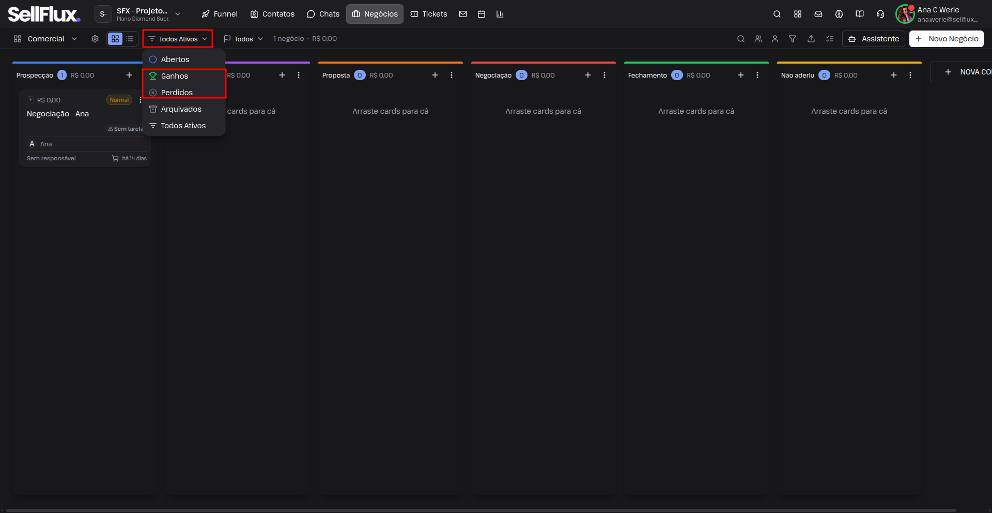Go to Tickets tab
The image size is (992, 513).
point(429,14)
